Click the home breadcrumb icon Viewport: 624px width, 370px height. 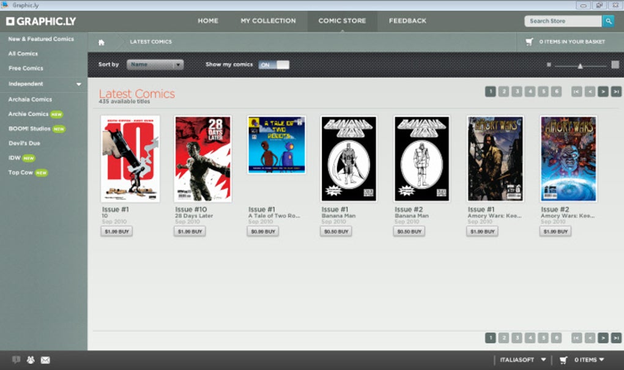point(102,42)
